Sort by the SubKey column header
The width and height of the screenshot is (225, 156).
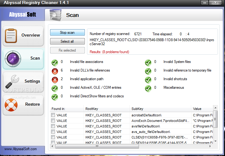[x=160, y=109]
